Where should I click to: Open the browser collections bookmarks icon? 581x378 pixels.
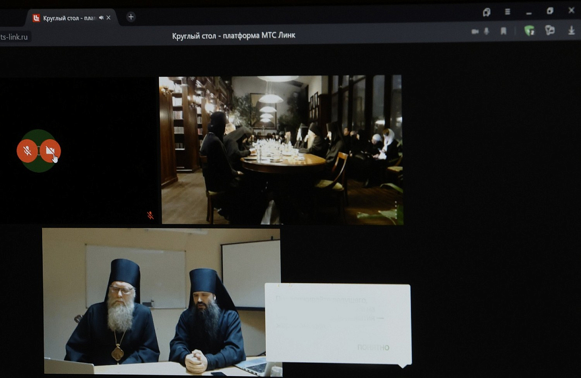point(487,12)
